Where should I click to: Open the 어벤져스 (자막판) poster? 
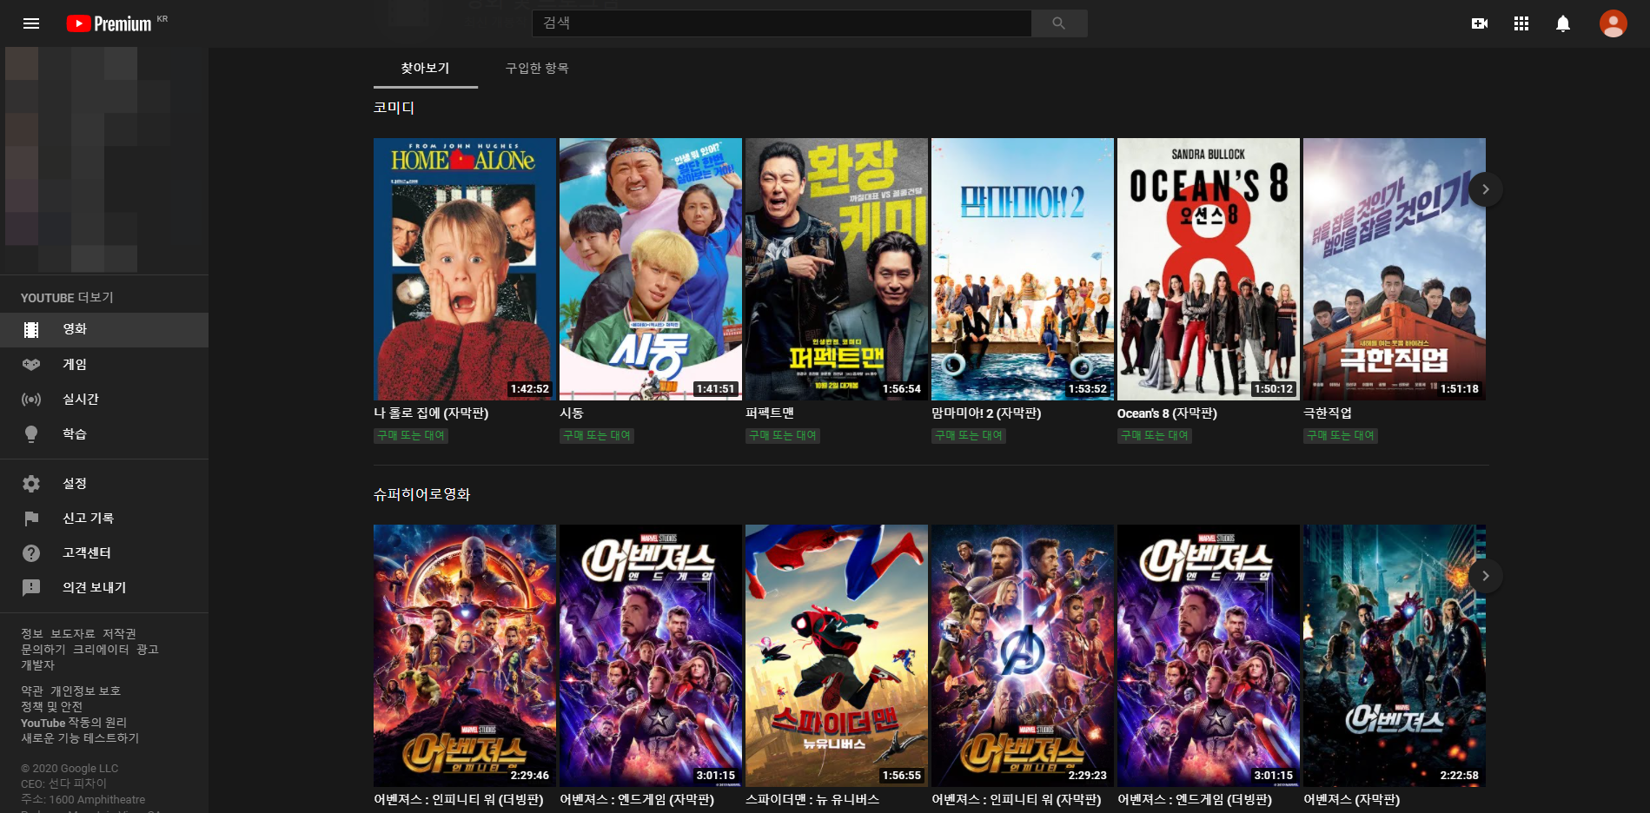tap(1395, 656)
